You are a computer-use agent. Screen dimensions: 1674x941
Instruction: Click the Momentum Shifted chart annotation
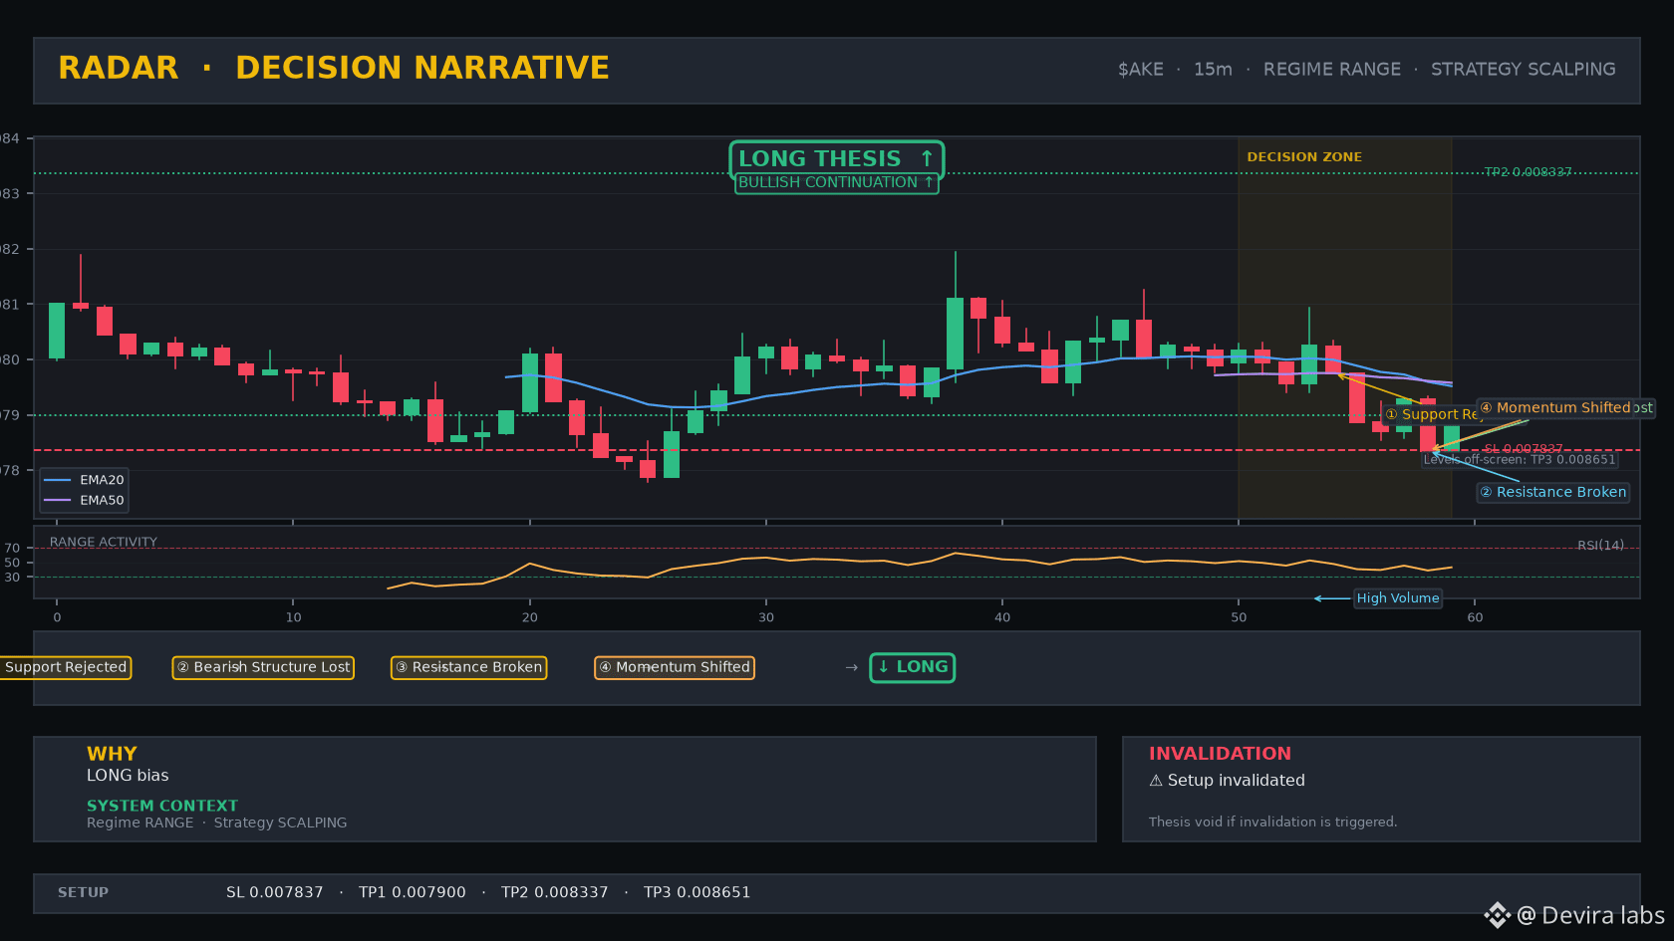pyautogui.click(x=1565, y=408)
